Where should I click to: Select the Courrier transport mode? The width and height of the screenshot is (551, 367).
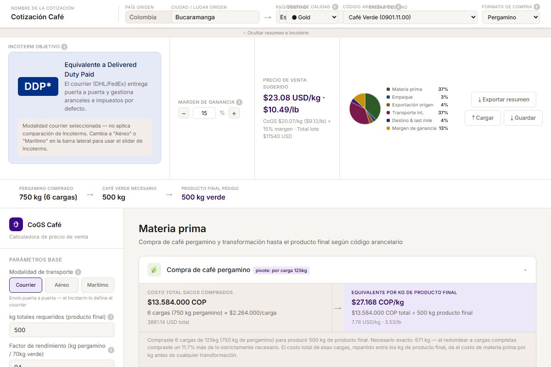[x=26, y=285]
